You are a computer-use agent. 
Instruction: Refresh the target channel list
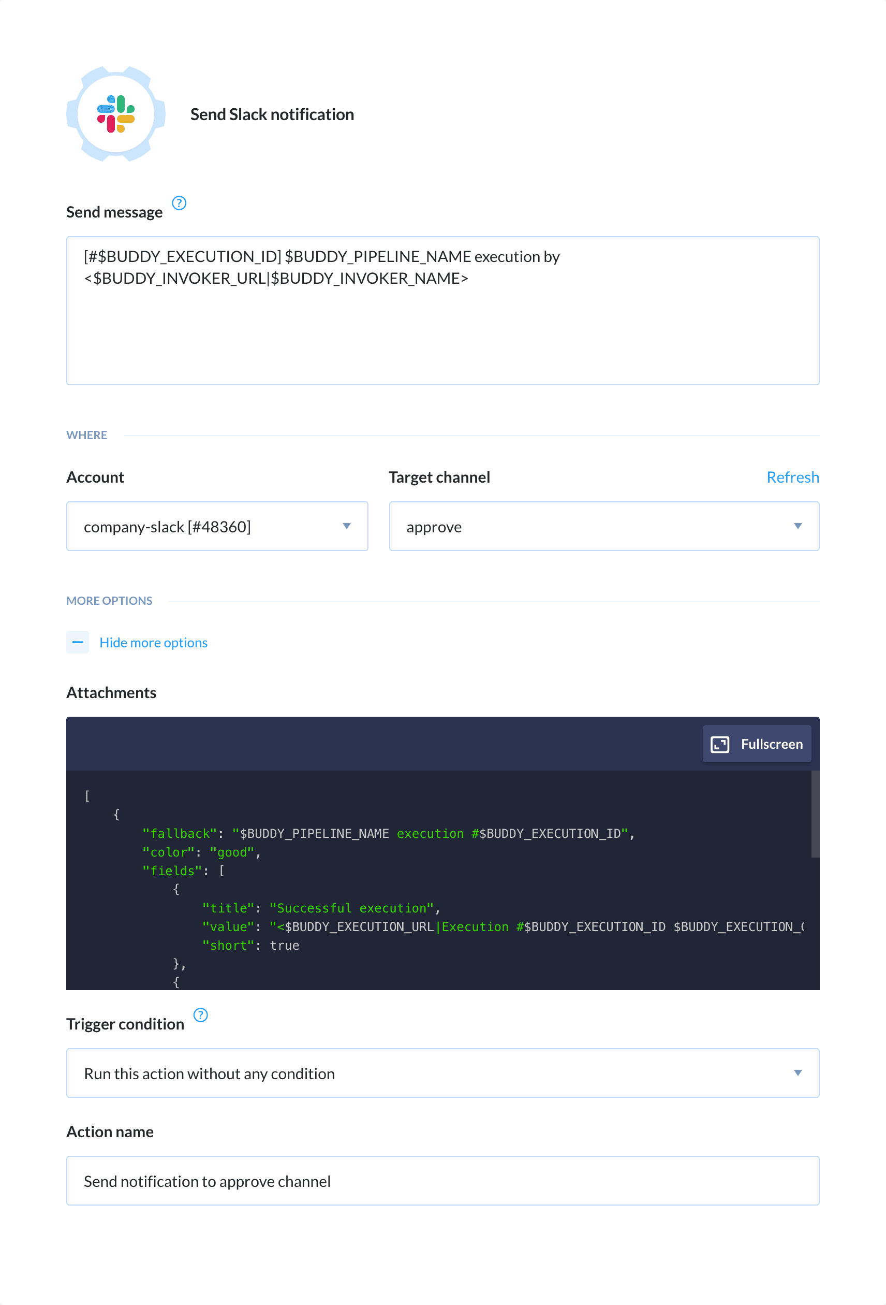click(x=793, y=477)
